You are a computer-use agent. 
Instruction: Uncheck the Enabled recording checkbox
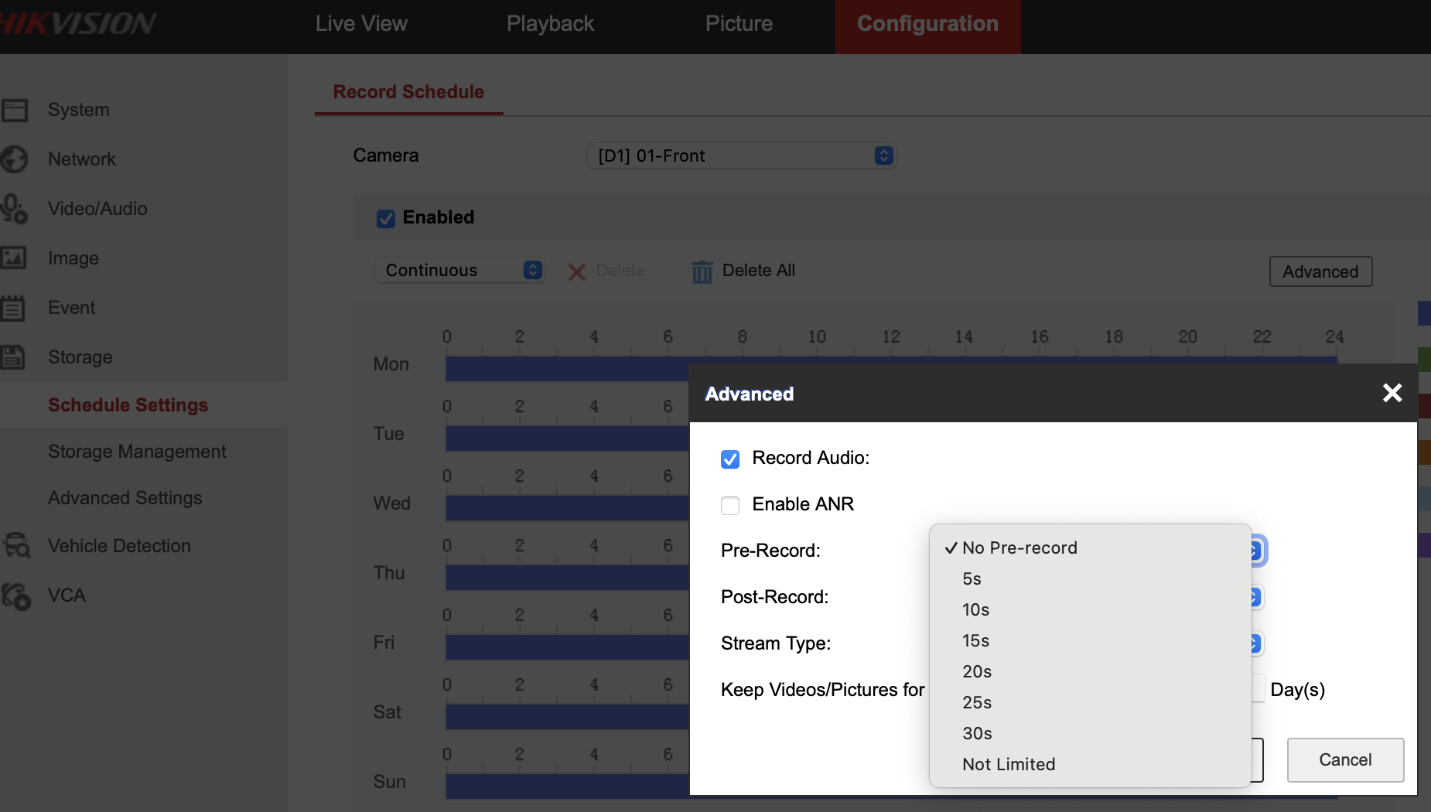point(385,218)
